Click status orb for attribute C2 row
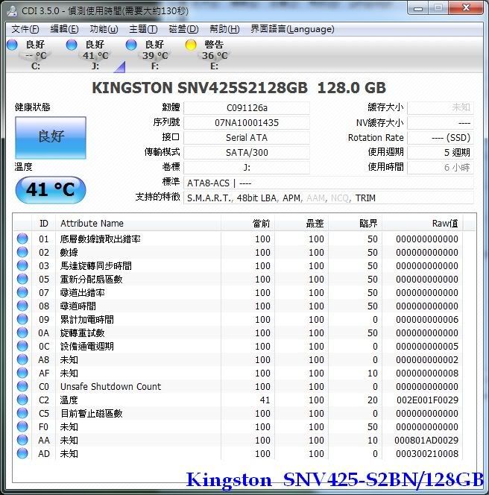 pyautogui.click(x=22, y=400)
